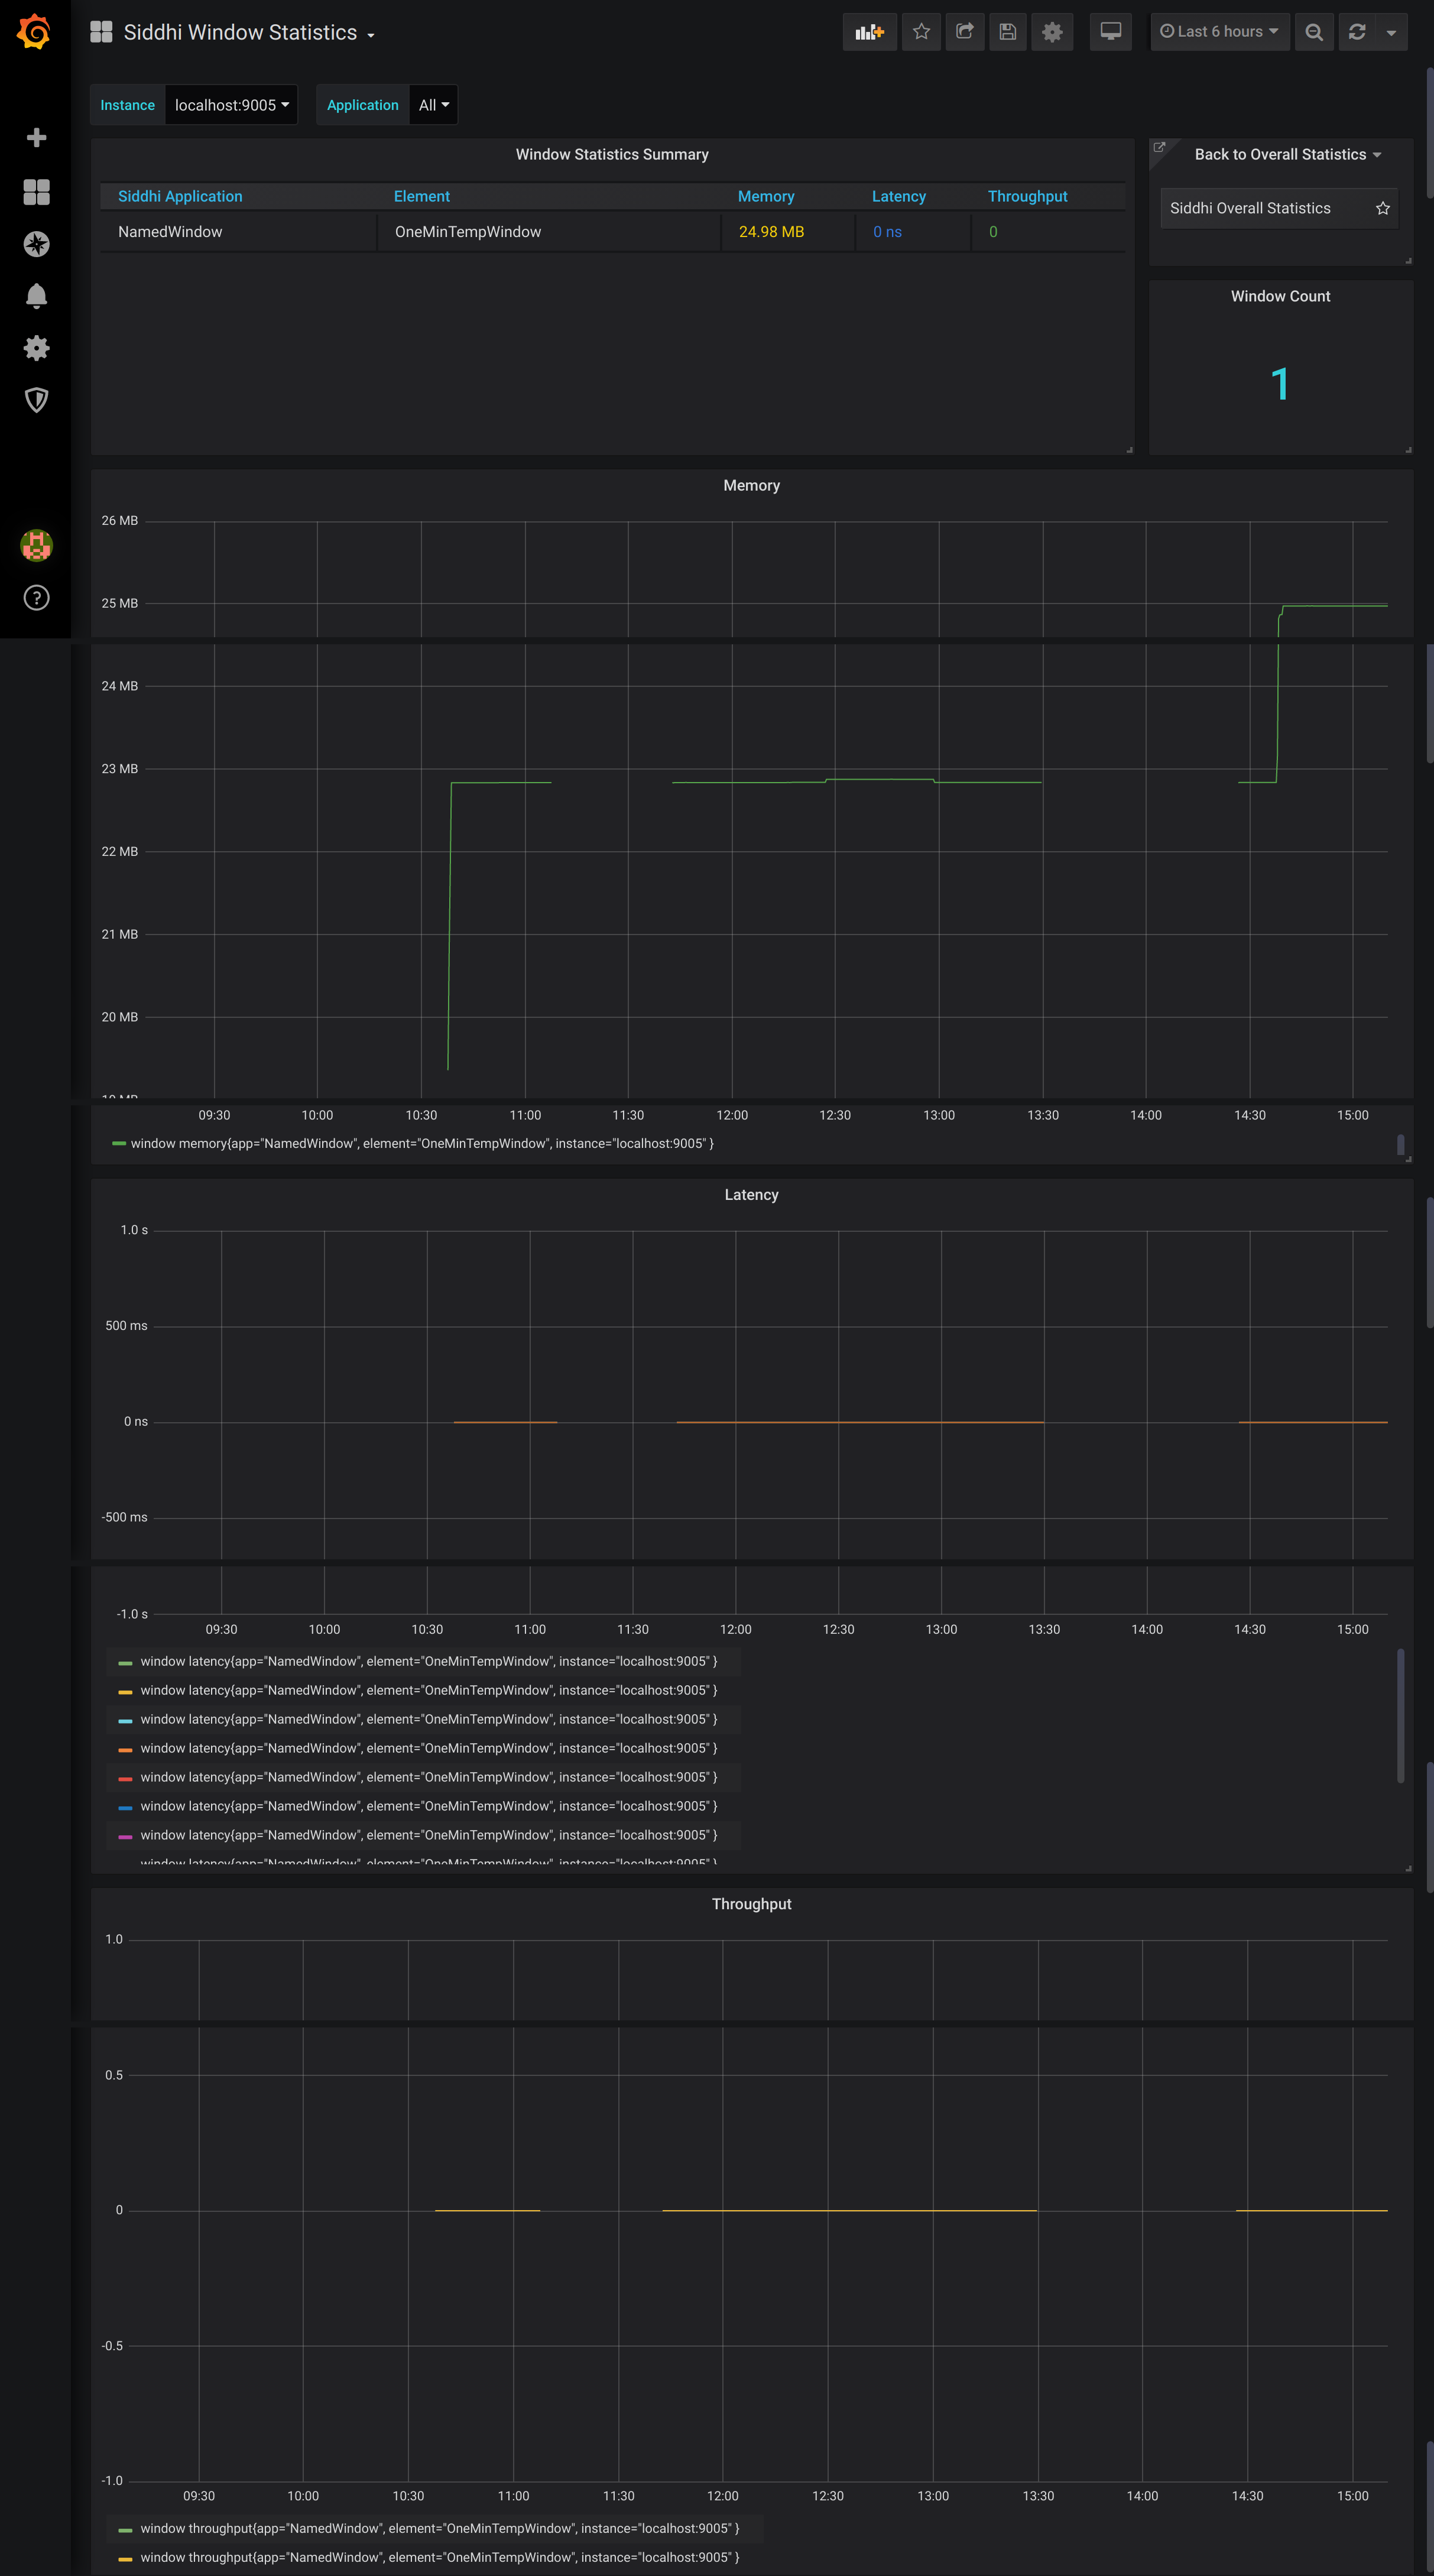1434x2576 pixels.
Task: Sort by Element column header
Action: tap(421, 196)
